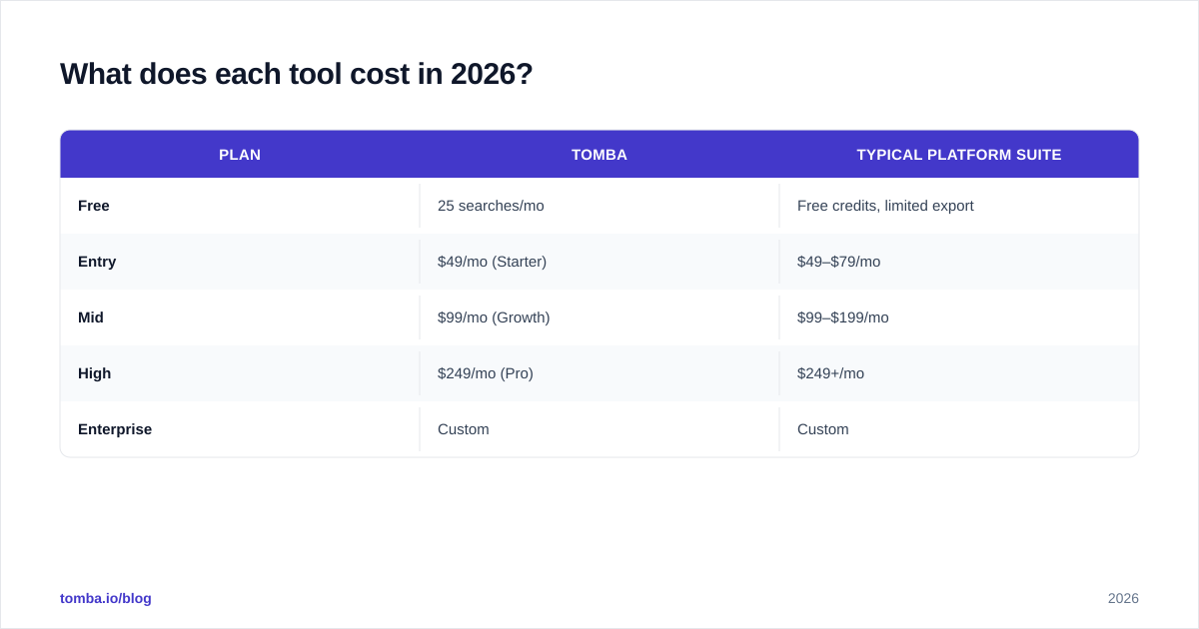
Task: Click the "2026" footer label
Action: click(x=1123, y=598)
